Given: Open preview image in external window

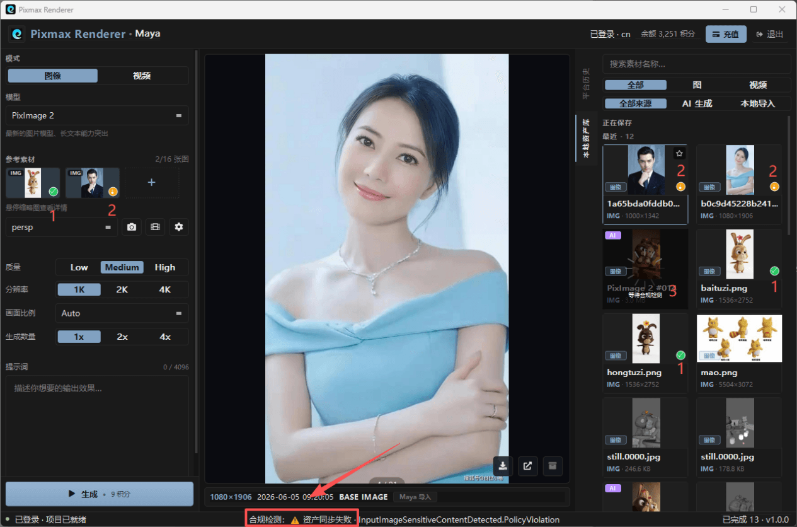Looking at the screenshot, I should [x=527, y=466].
